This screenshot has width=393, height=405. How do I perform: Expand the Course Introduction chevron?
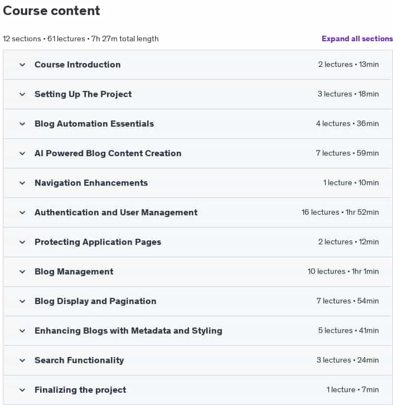coord(22,65)
